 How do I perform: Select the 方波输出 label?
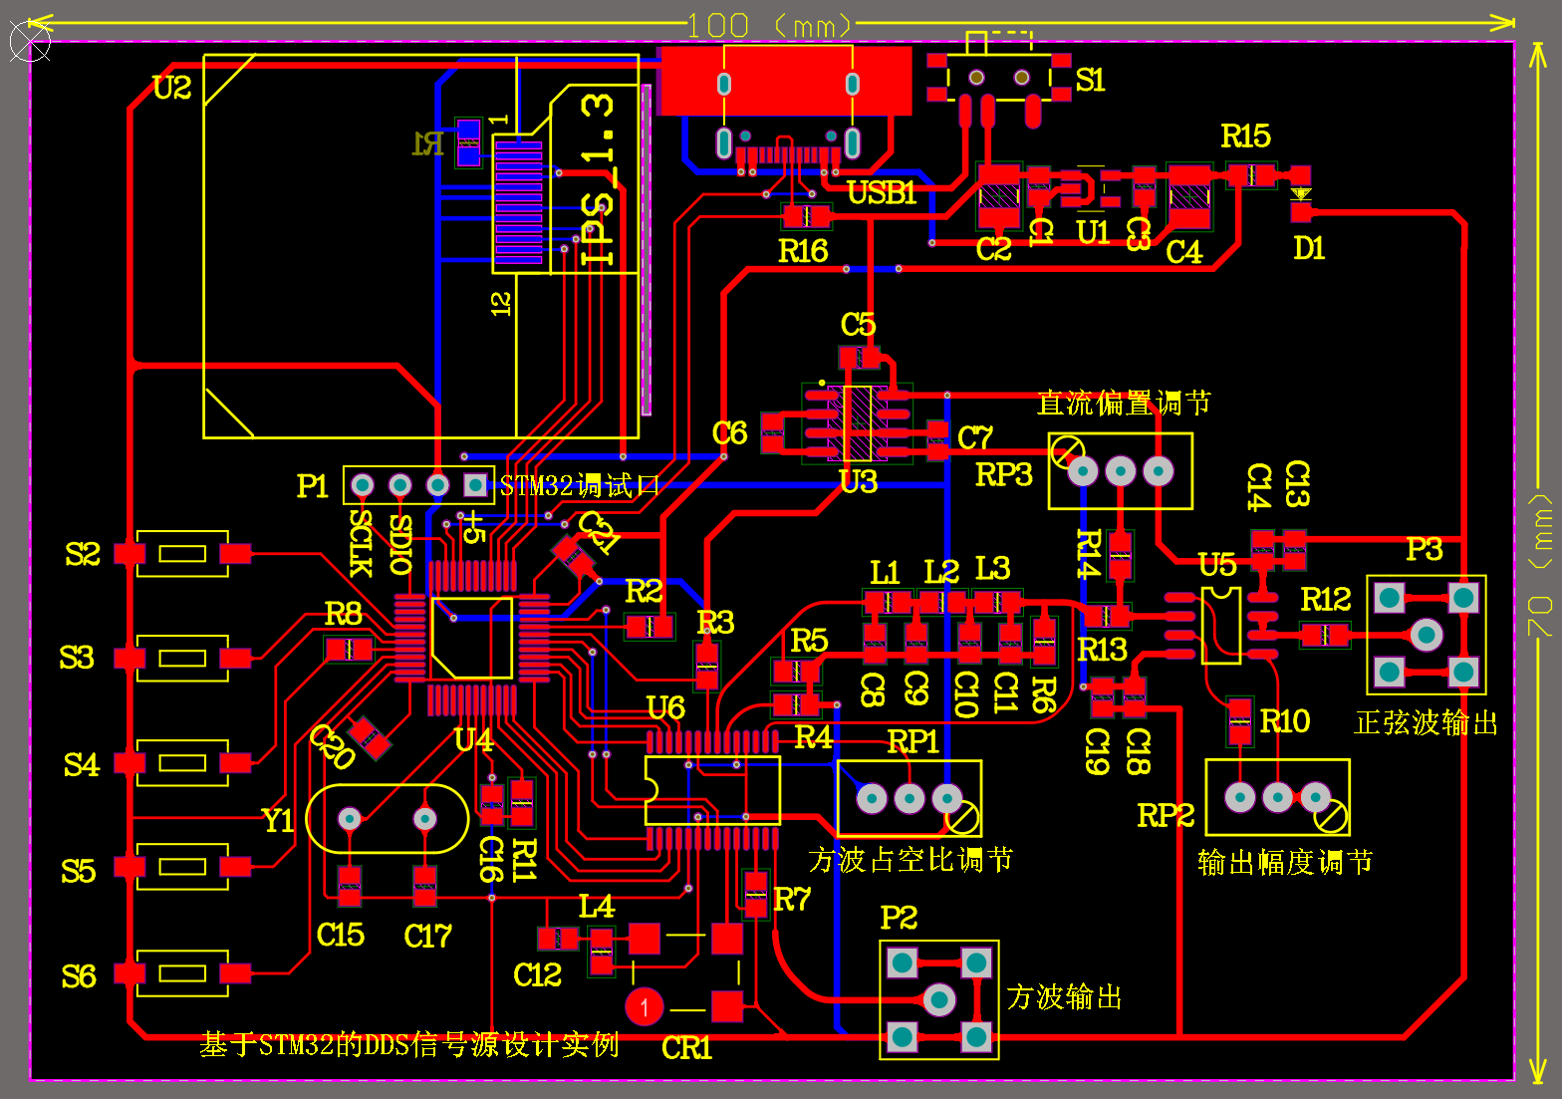tap(1065, 996)
